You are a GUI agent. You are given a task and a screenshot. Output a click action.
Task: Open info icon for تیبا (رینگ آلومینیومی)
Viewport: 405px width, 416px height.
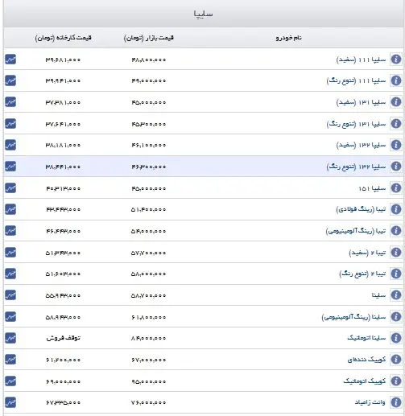tap(396, 231)
